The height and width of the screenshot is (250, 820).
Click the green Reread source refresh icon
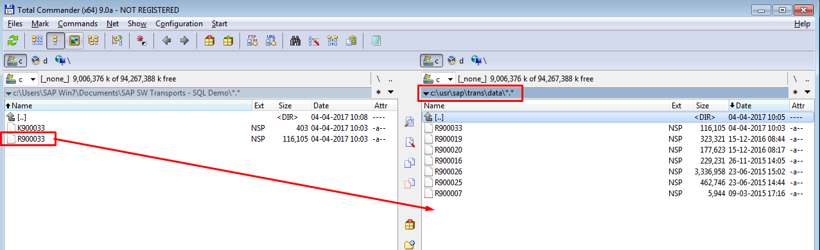(12, 40)
